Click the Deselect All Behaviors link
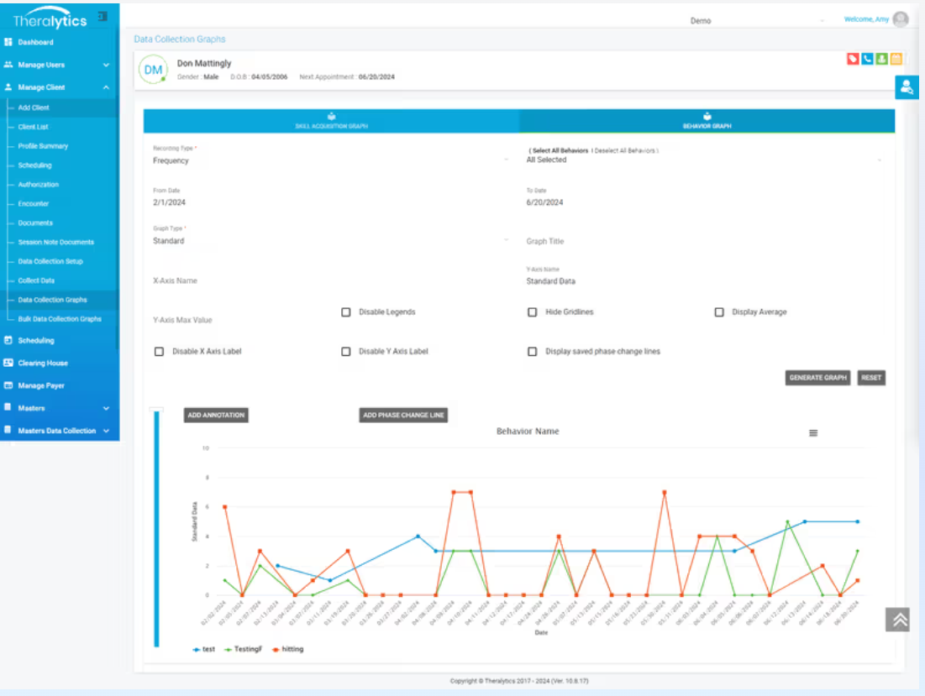Screen dimensions: 925x696 click(625, 151)
